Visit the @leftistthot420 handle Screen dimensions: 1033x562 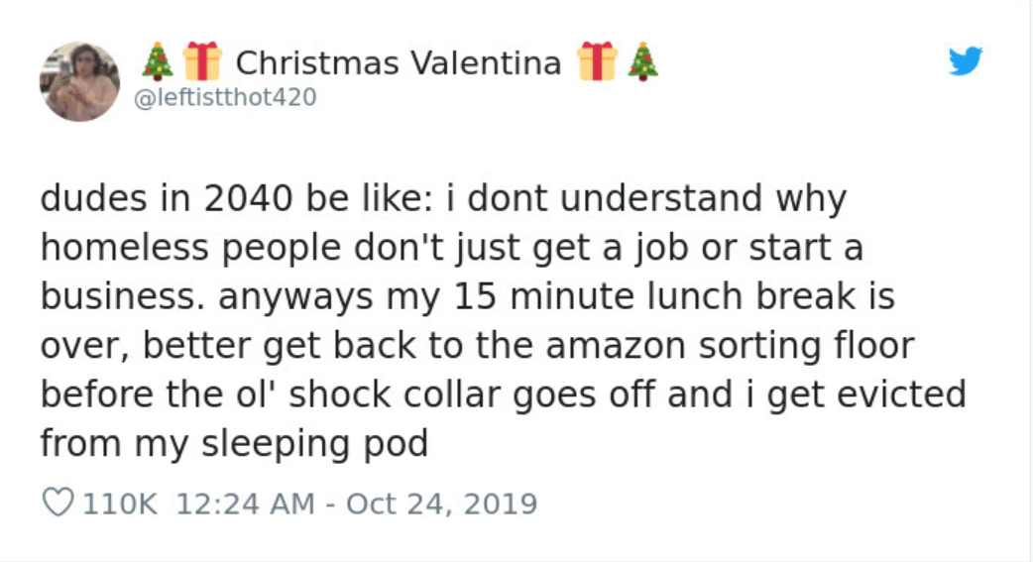[x=224, y=97]
